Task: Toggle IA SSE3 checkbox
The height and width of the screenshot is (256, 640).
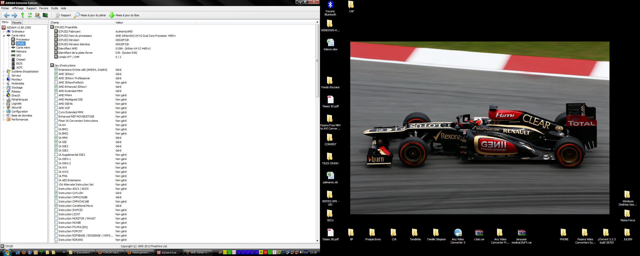Action: [x=56, y=150]
